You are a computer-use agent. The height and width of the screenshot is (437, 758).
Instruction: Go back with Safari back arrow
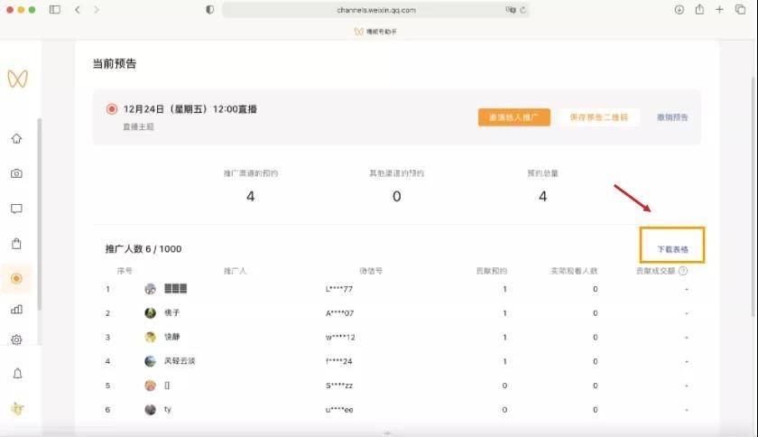(78, 10)
